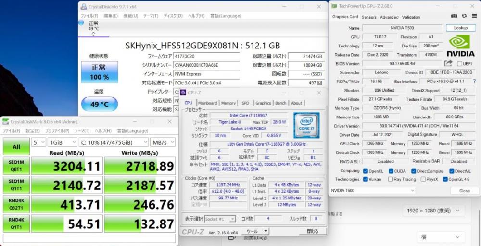Toggle the PhysX checkbox
The width and height of the screenshot is (481, 246).
[423, 180]
